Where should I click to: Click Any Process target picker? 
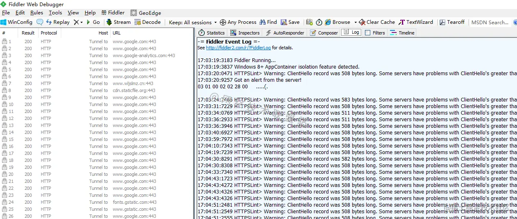tap(238, 22)
